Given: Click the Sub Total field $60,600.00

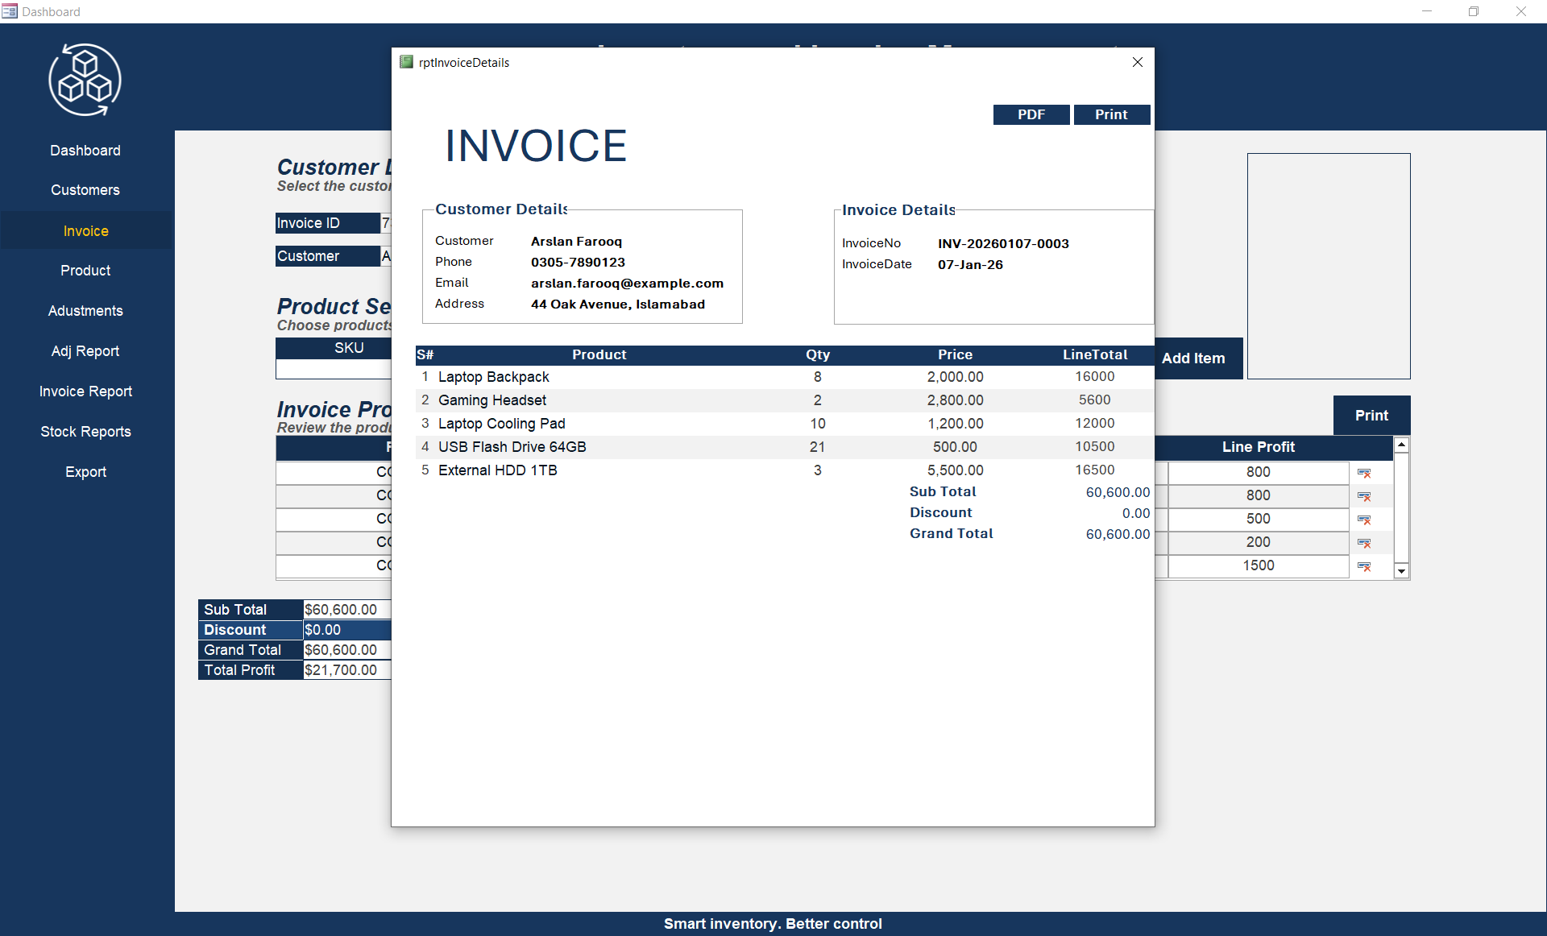Looking at the screenshot, I should pyautogui.click(x=346, y=610).
